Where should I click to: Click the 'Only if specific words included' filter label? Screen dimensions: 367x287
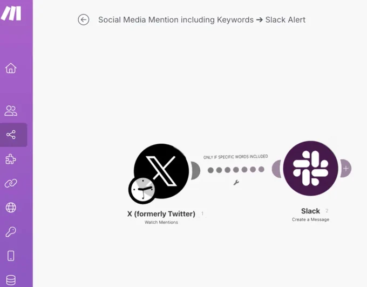(236, 157)
